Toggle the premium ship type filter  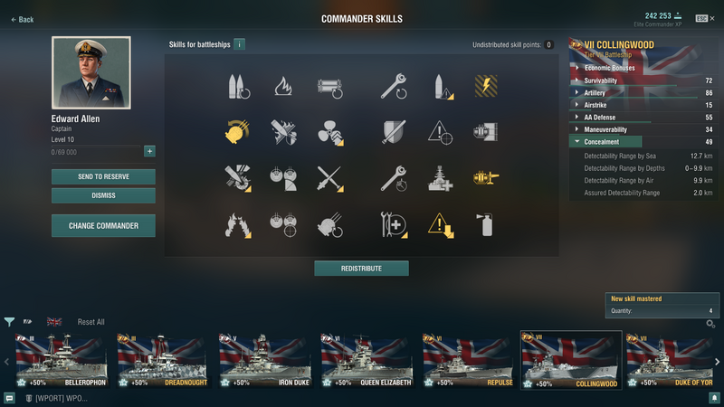click(28, 322)
